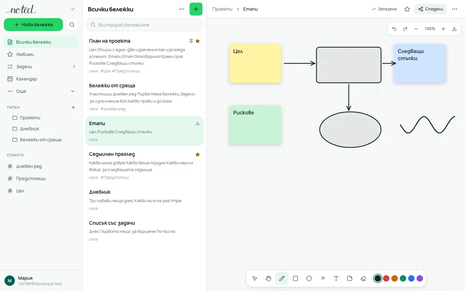The image size is (465, 291).
Task: Open the notes list options menu
Action: coord(182,9)
